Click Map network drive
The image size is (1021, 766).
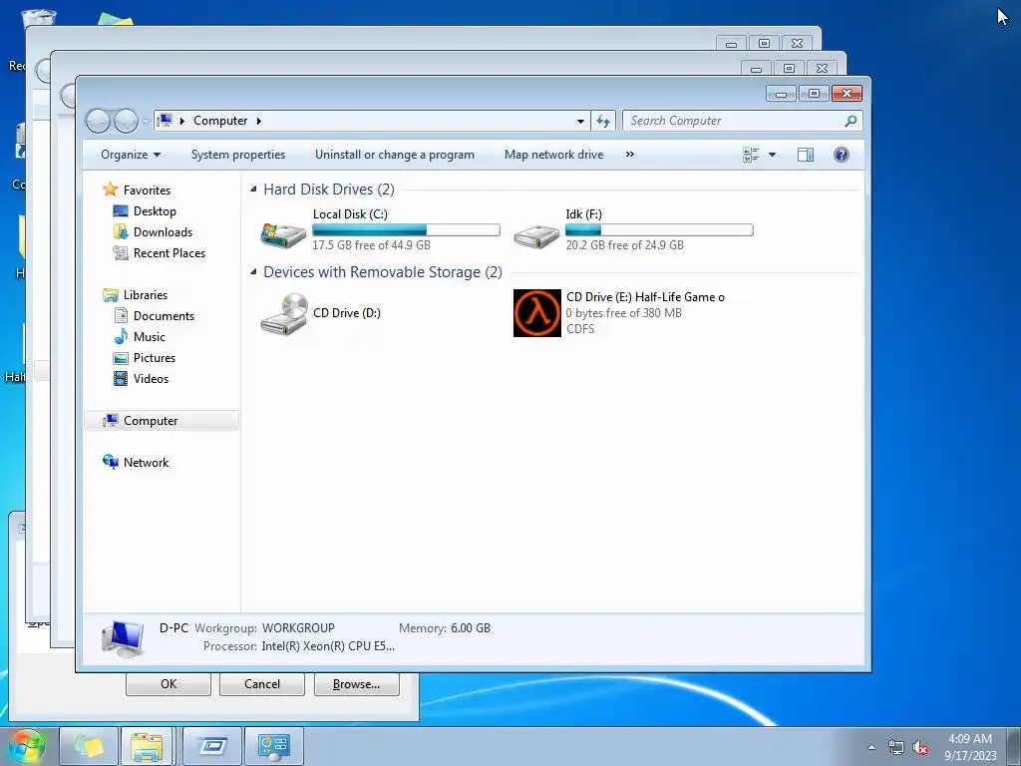(554, 155)
